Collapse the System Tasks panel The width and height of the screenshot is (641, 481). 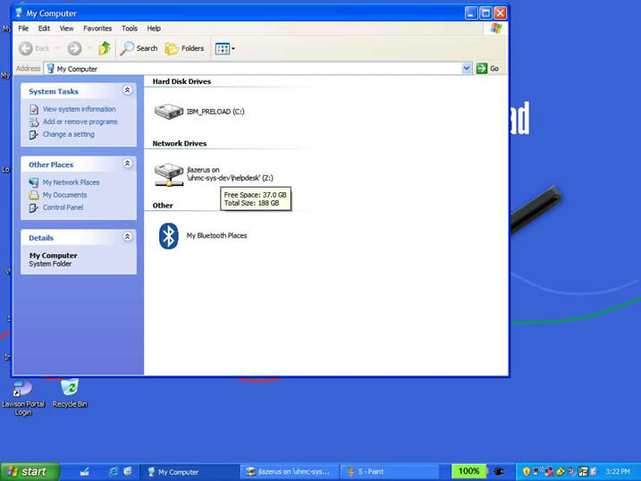click(x=127, y=91)
